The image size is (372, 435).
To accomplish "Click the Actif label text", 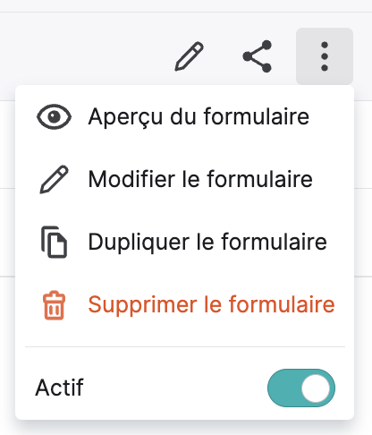I will click(60, 388).
